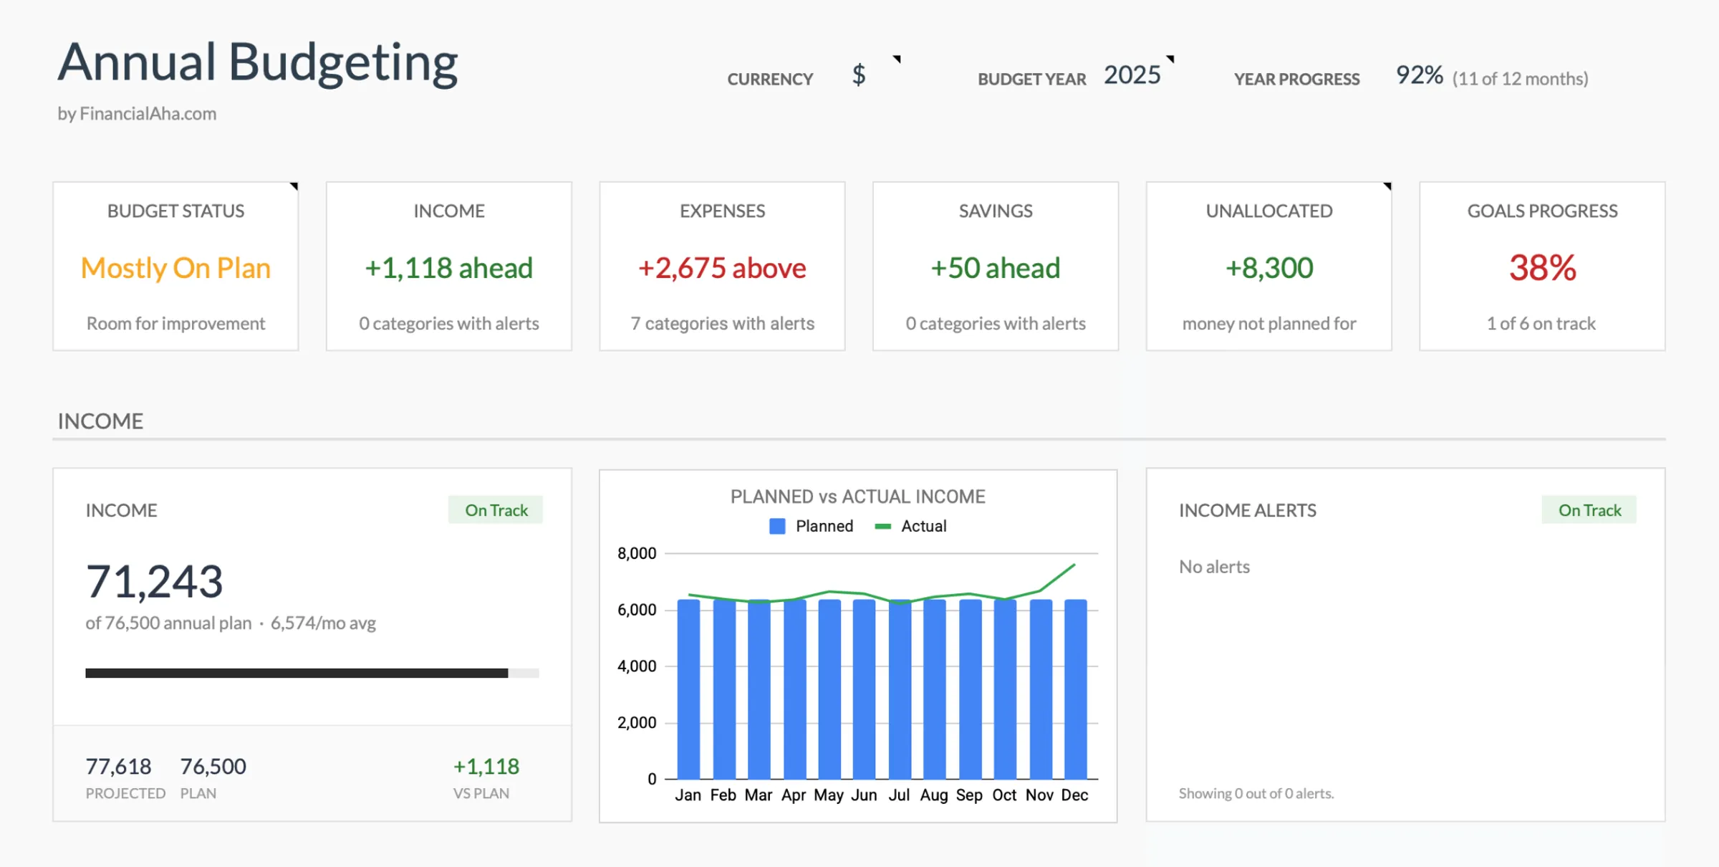Select the INCOME section header
The image size is (1719, 867).
[x=100, y=421]
